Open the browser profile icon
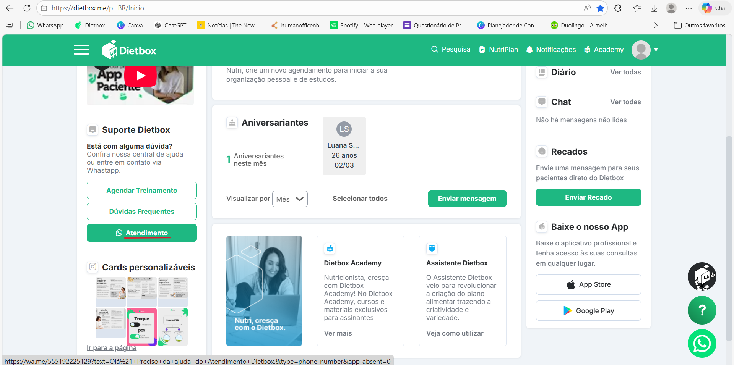Viewport: 734px width, 365px height. [x=671, y=8]
